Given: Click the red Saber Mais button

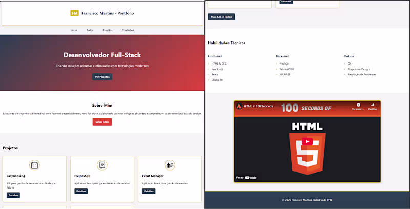Looking at the screenshot, I should tap(102, 122).
